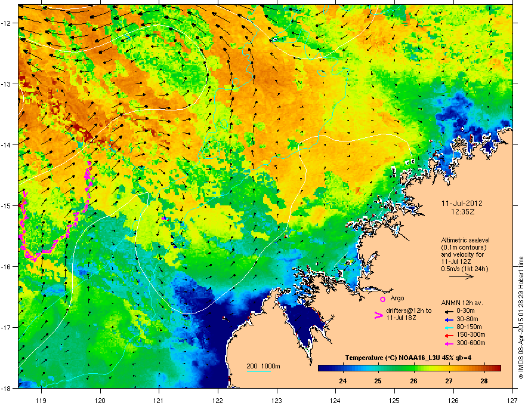Click the red 150-300m arrow legend symbol
This screenshot has width=525, height=406.
click(449, 336)
